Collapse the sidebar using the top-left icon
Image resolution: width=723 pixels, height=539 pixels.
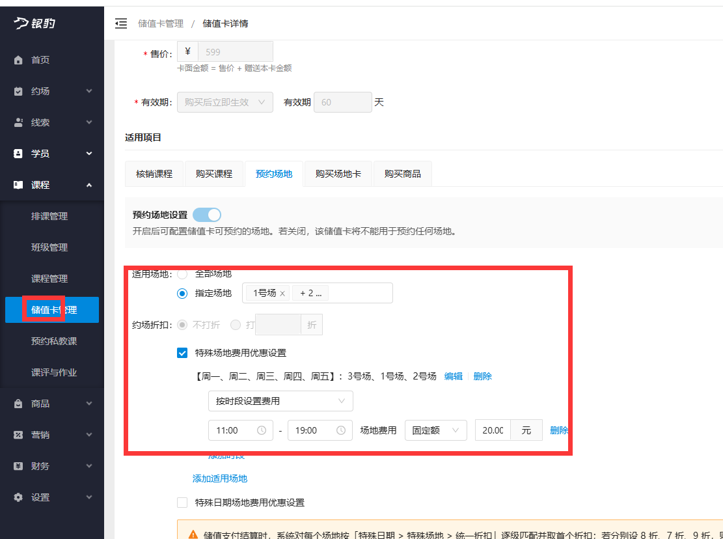pyautogui.click(x=120, y=23)
